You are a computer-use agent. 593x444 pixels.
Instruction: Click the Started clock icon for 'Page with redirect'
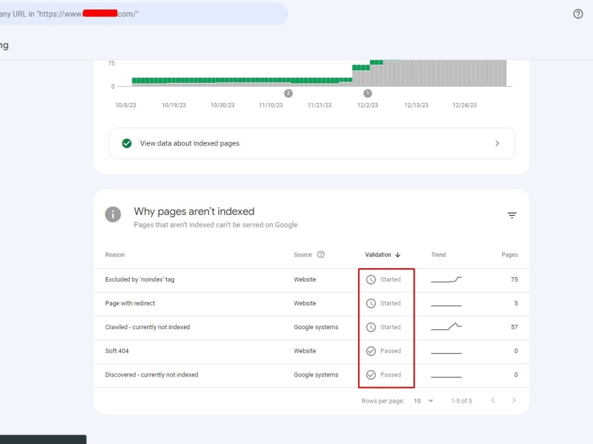(x=372, y=303)
